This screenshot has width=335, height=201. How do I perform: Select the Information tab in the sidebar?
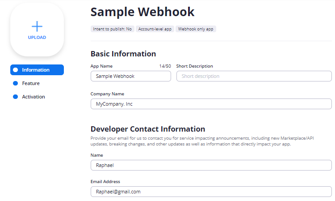(37, 70)
